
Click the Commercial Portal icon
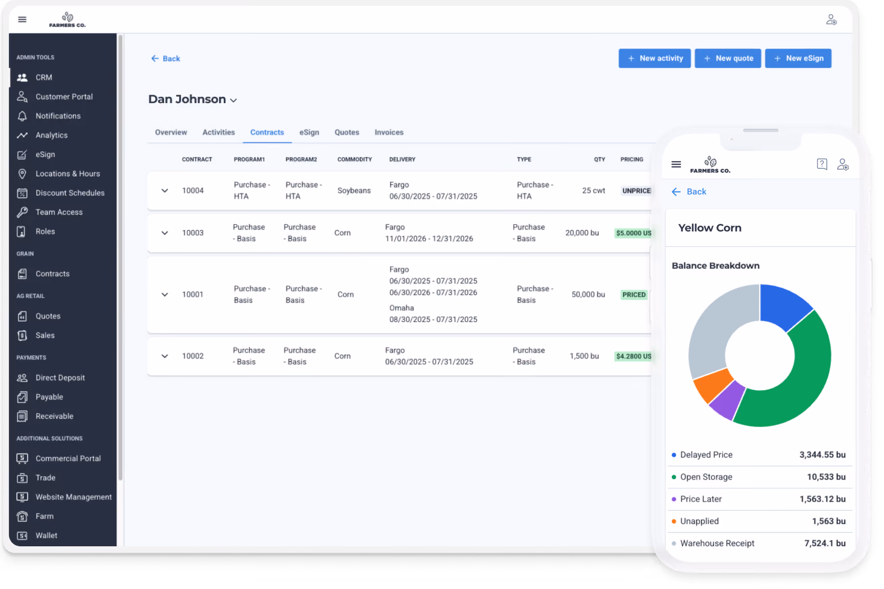click(x=22, y=458)
